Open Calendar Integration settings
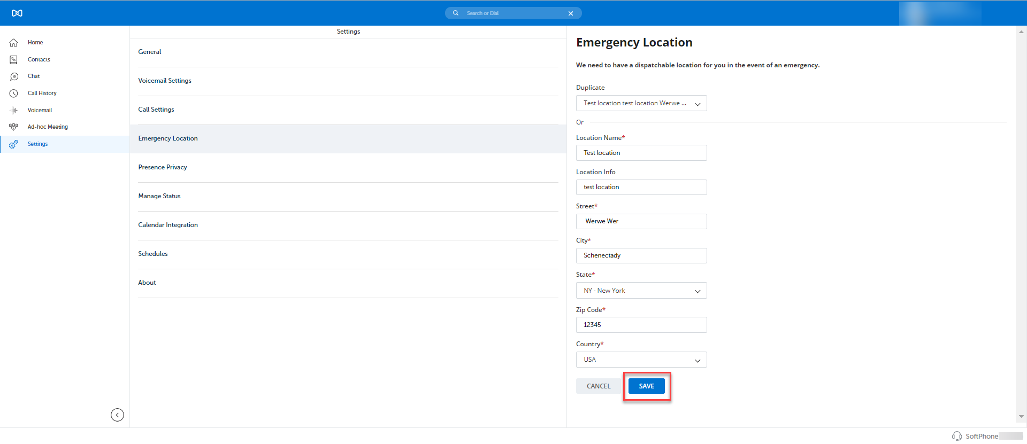This screenshot has width=1027, height=444. (168, 225)
